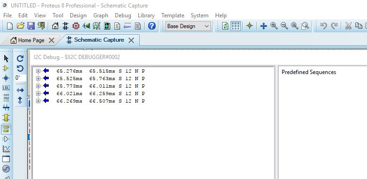Click the Mirror horizontally arrow icon
The image size is (367, 179).
20,90
